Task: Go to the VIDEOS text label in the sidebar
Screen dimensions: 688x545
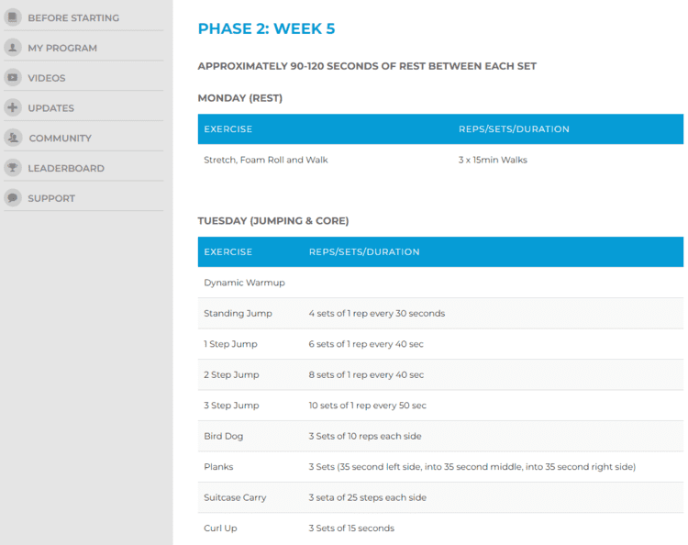Action: (47, 78)
